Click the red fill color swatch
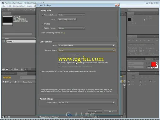The width and height of the screenshot is (160, 120). (153, 64)
